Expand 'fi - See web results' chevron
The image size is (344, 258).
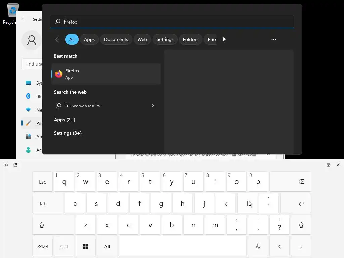click(x=153, y=106)
